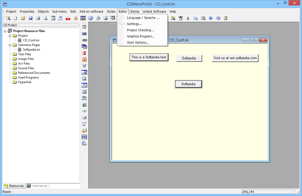Image resolution: width=302 pixels, height=196 pixels.
Task: Open the Add-on software menu
Action: [x=91, y=12]
